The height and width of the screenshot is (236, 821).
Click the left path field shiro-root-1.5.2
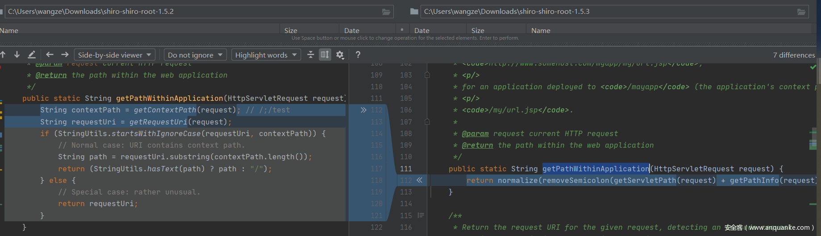192,12
